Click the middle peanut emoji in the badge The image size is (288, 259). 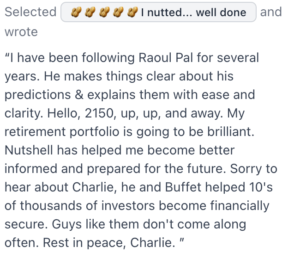click(x=104, y=12)
